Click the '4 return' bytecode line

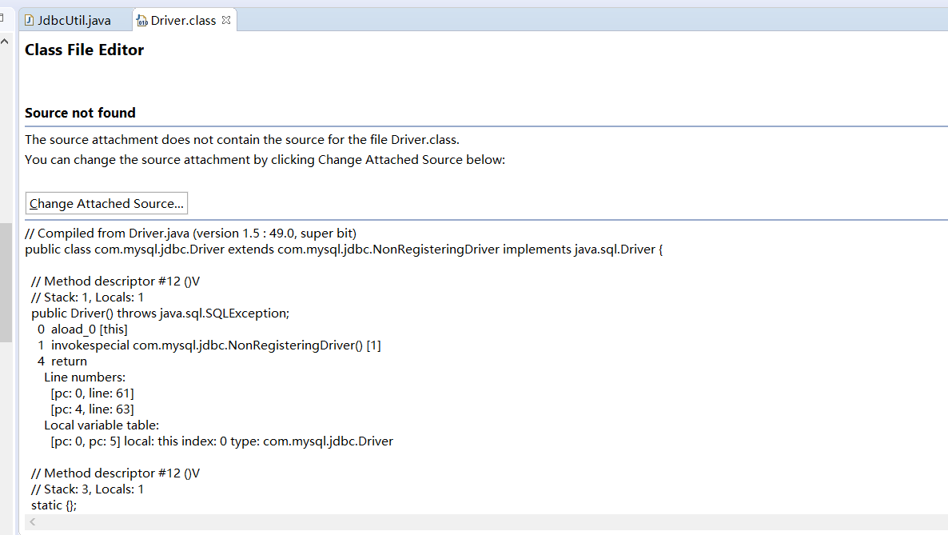click(x=62, y=361)
